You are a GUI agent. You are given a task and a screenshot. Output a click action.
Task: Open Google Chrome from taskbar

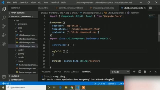[72, 87]
